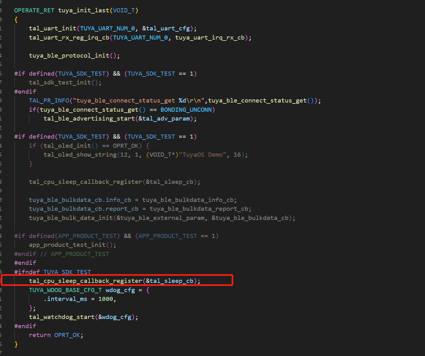Select the first TUYA_UART_NUM_0 constant
Viewport: 425px width, 356px height.
tap(108, 28)
